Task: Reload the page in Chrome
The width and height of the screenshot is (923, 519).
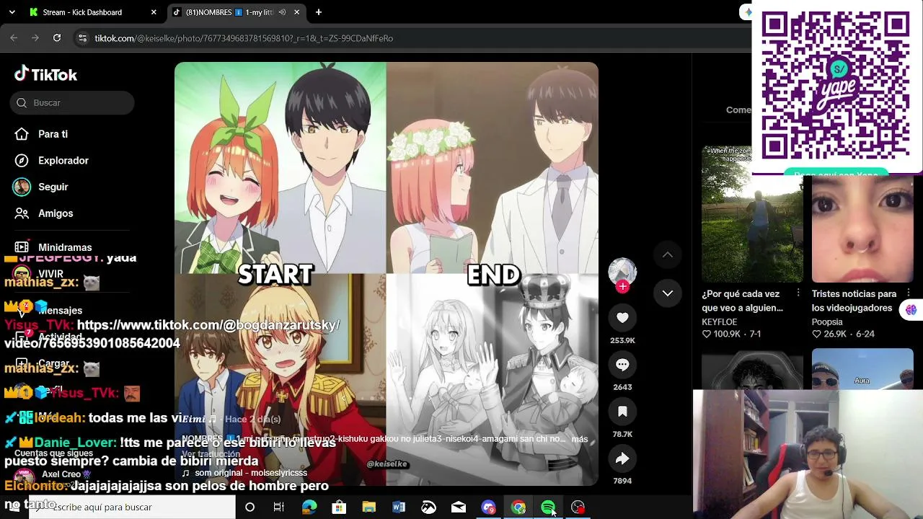Action: pos(57,38)
